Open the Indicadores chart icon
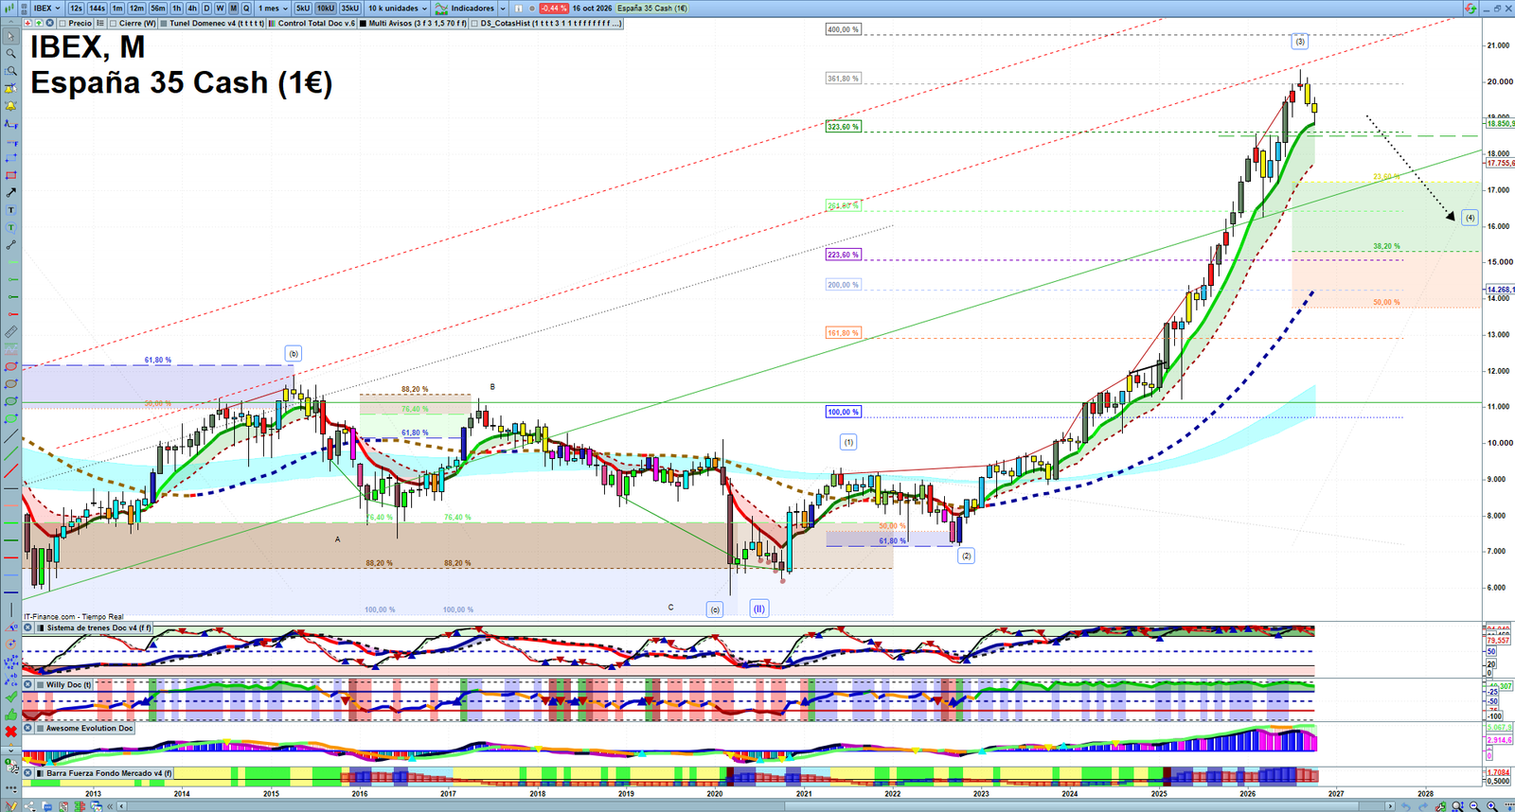This screenshot has width=1515, height=812. pyautogui.click(x=441, y=9)
